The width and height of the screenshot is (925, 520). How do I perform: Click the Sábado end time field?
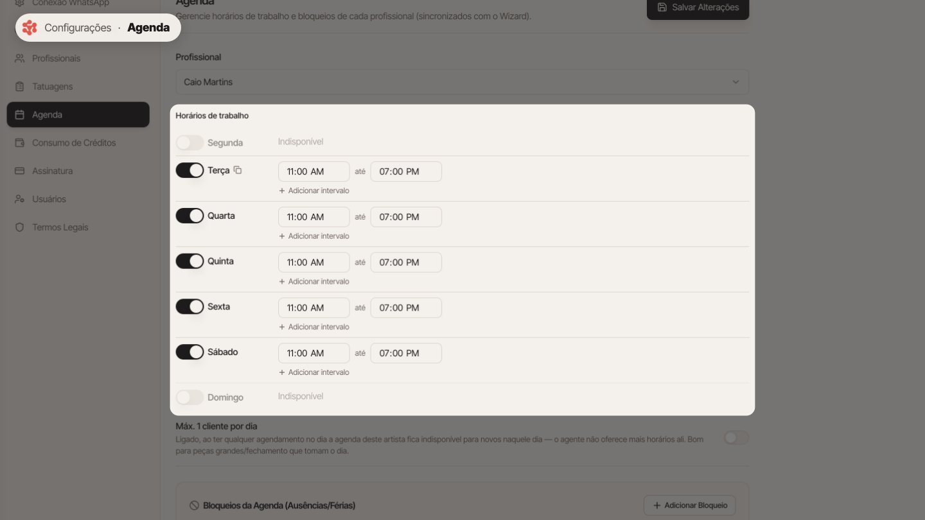point(406,353)
